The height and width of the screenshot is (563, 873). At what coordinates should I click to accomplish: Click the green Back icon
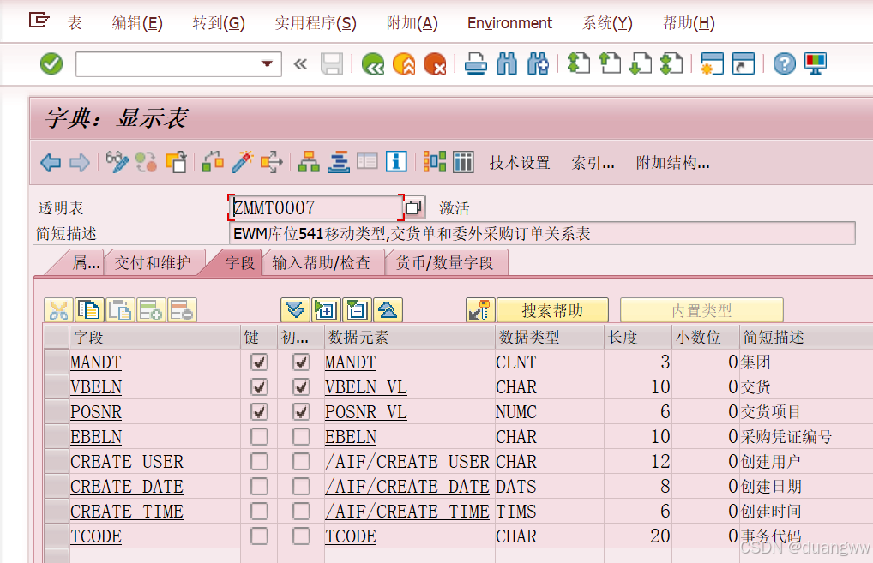pos(373,64)
